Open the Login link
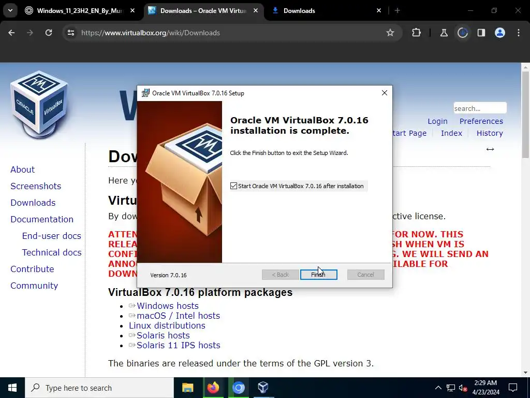Viewport: 530px width, 398px height. point(437,121)
